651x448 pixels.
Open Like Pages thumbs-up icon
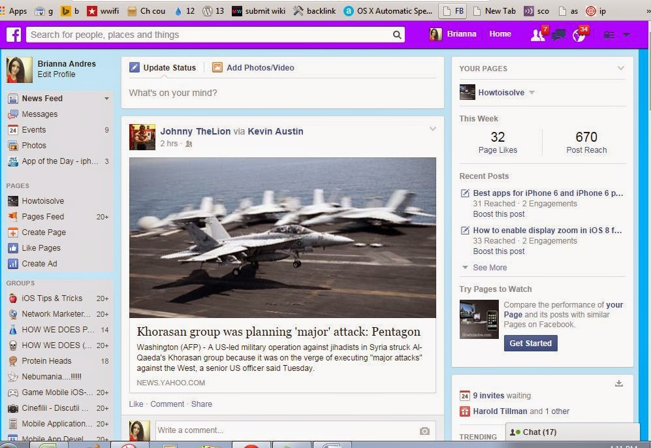13,248
